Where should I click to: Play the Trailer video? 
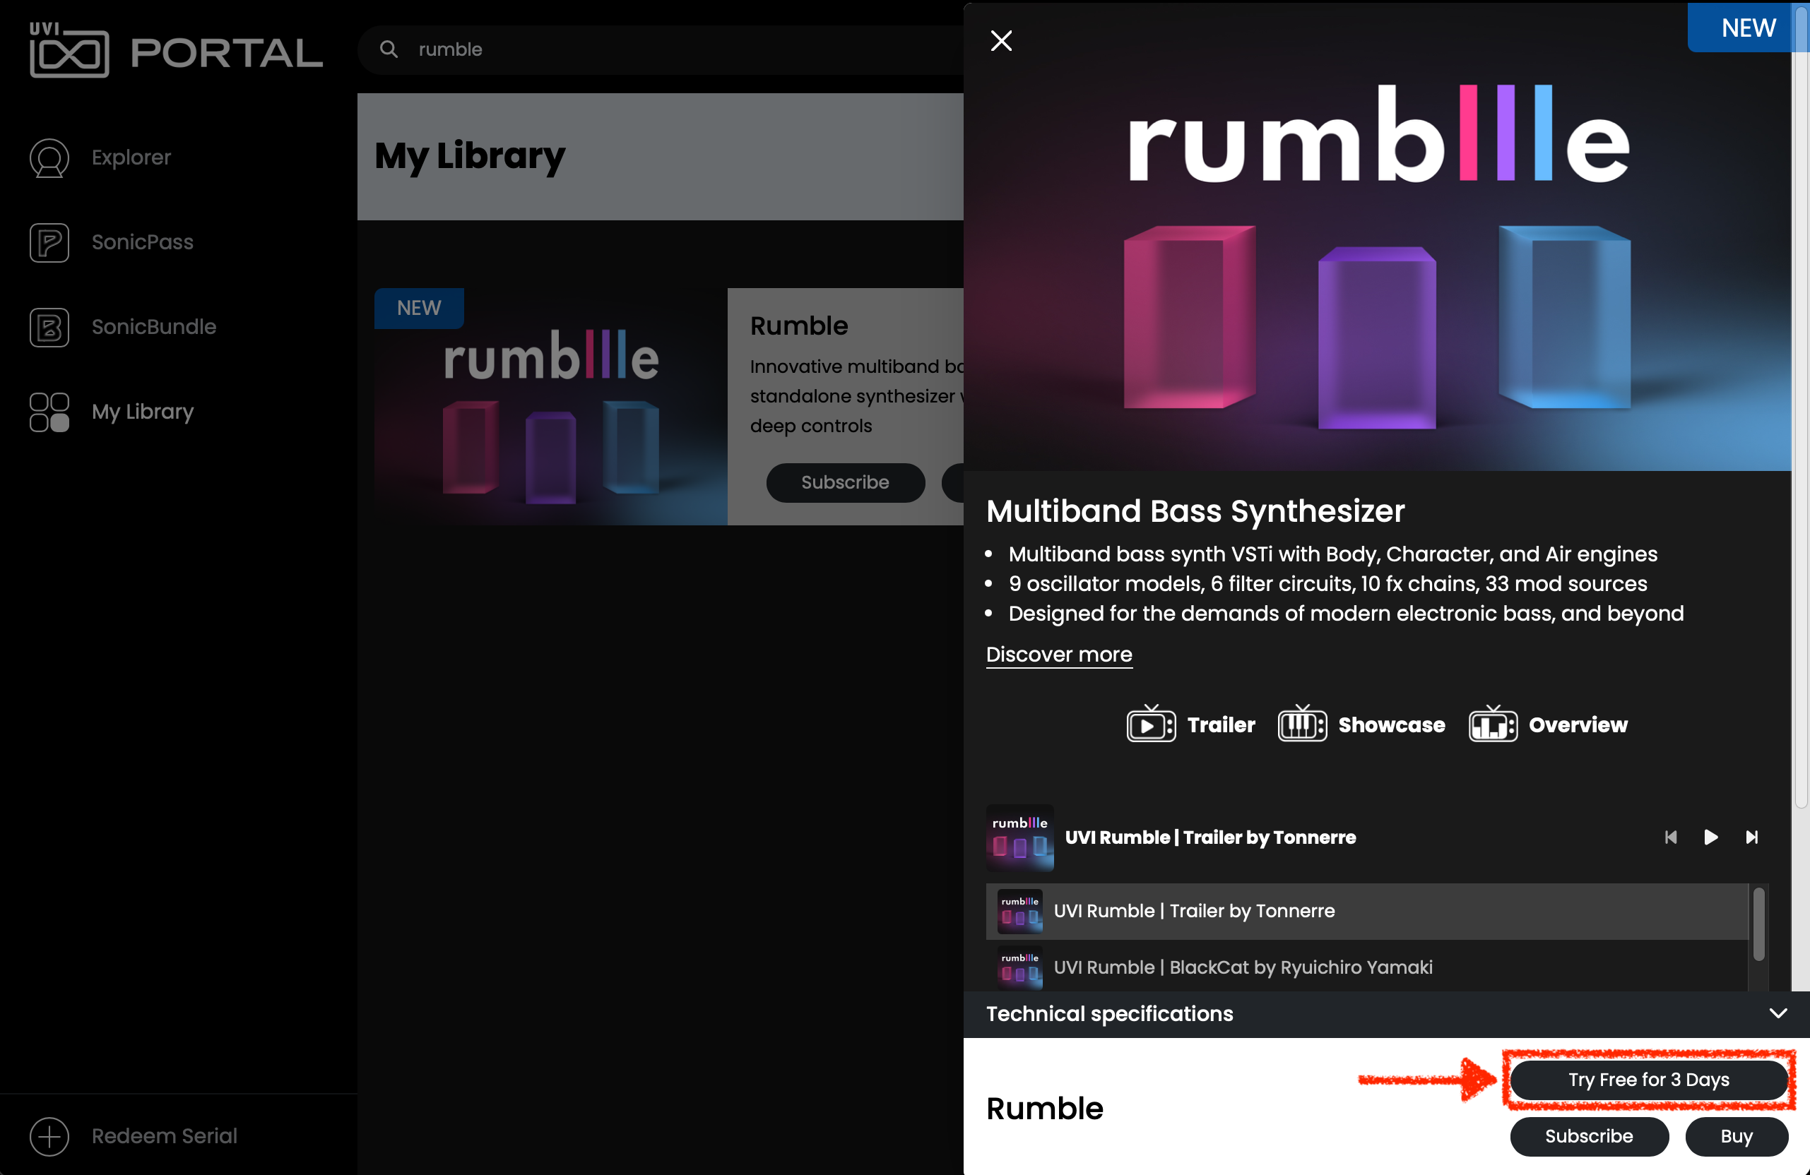coord(1191,724)
